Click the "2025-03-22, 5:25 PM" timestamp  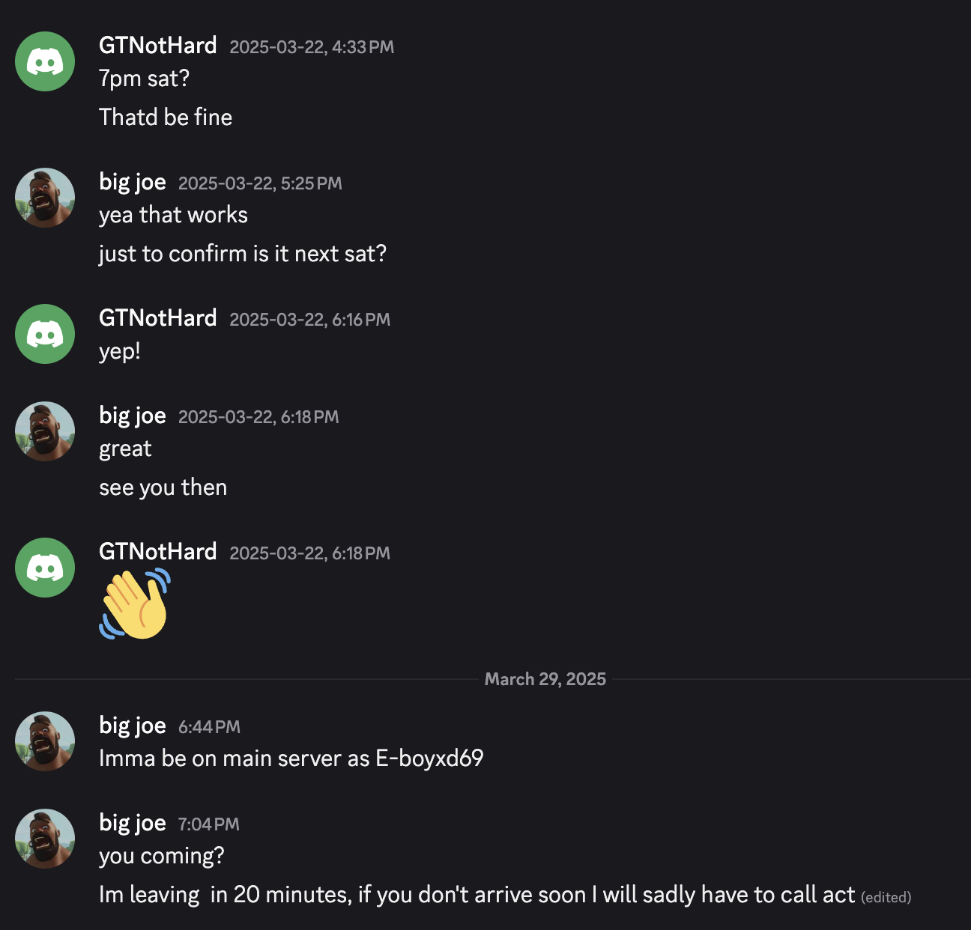[260, 183]
